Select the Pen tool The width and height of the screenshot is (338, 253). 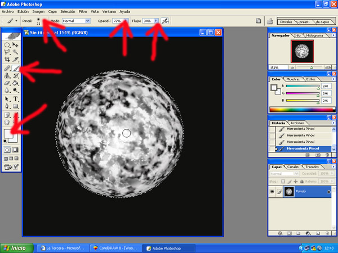point(7,106)
